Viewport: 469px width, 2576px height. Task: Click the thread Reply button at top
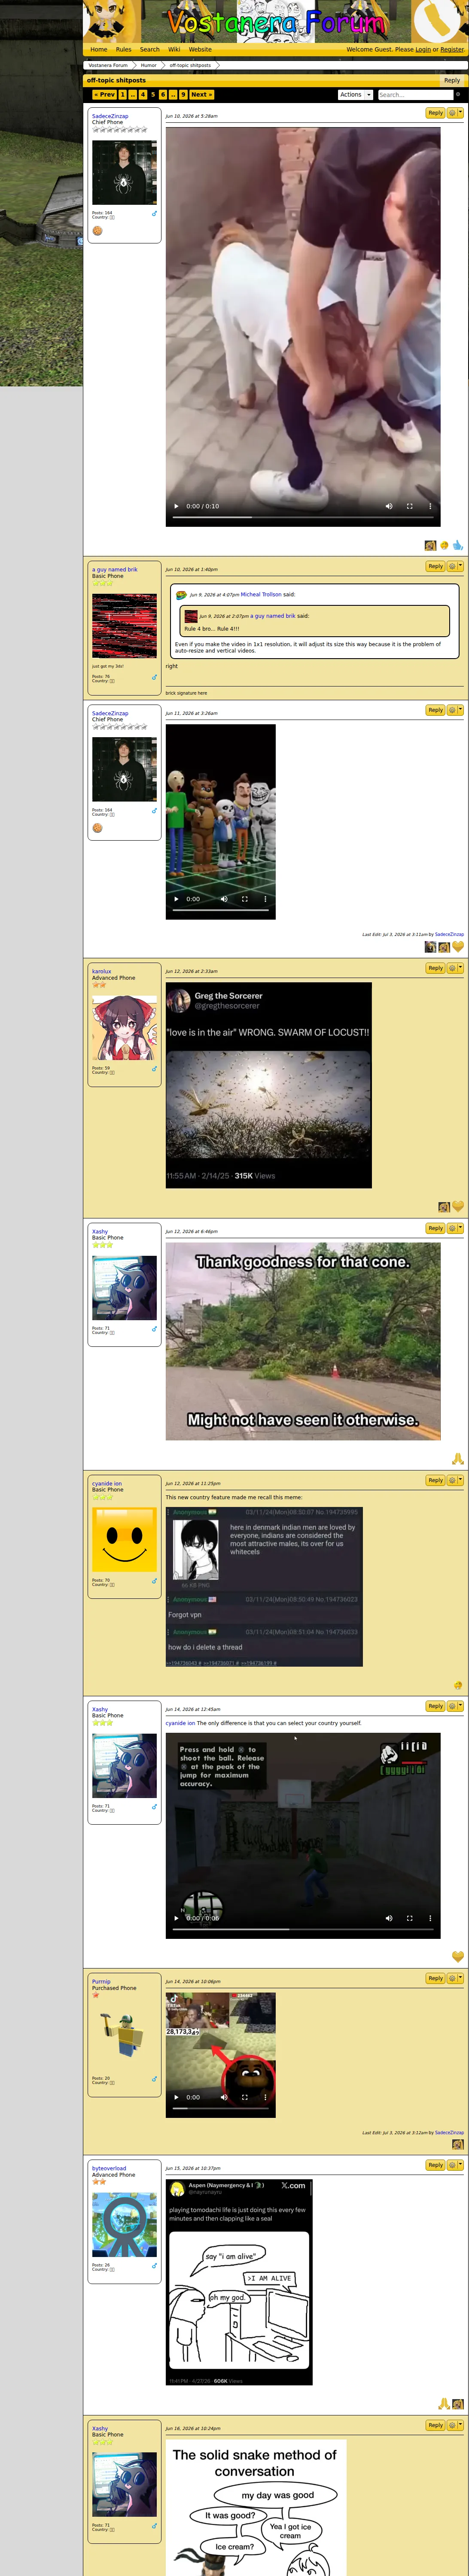pos(452,80)
